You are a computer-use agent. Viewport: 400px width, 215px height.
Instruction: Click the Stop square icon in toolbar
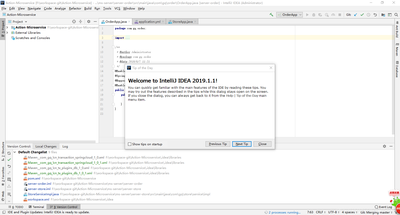click(x=340, y=15)
